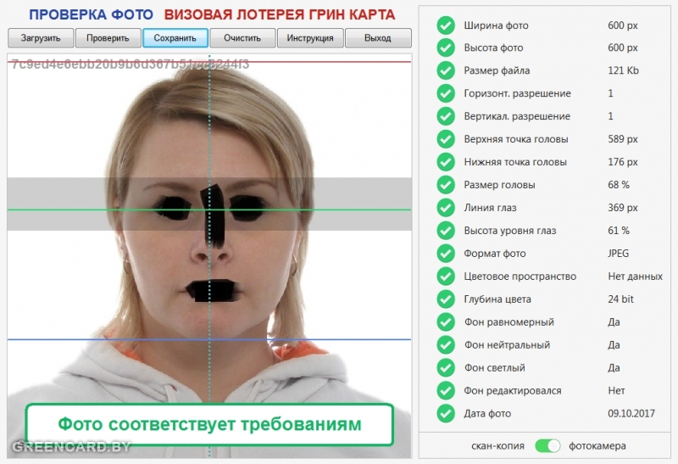
Task: Click the фотокамера label
Action: tap(598, 445)
